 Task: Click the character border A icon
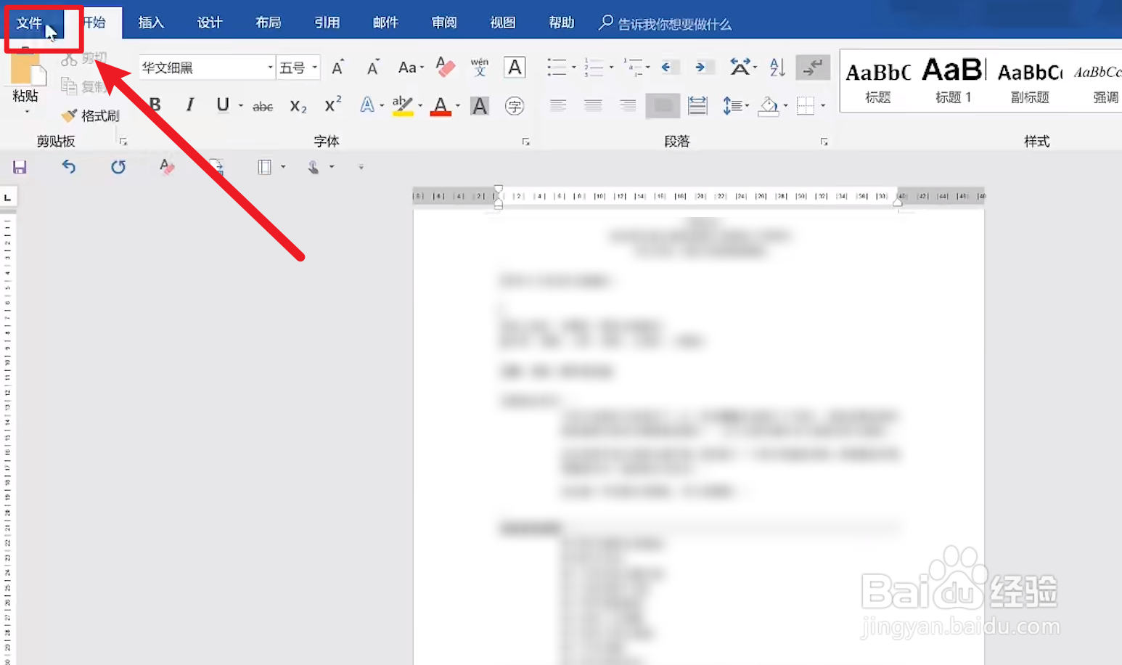pos(515,68)
